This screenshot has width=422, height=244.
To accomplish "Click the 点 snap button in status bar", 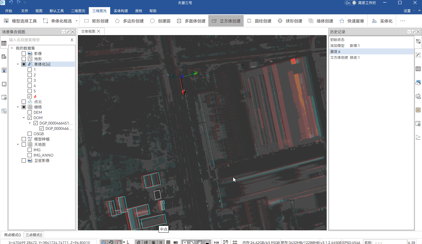I will (139, 242).
